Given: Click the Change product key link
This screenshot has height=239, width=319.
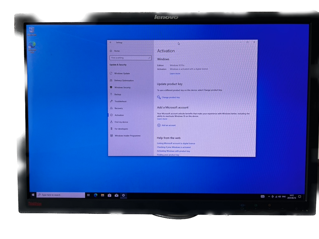Looking at the screenshot, I should (171, 97).
